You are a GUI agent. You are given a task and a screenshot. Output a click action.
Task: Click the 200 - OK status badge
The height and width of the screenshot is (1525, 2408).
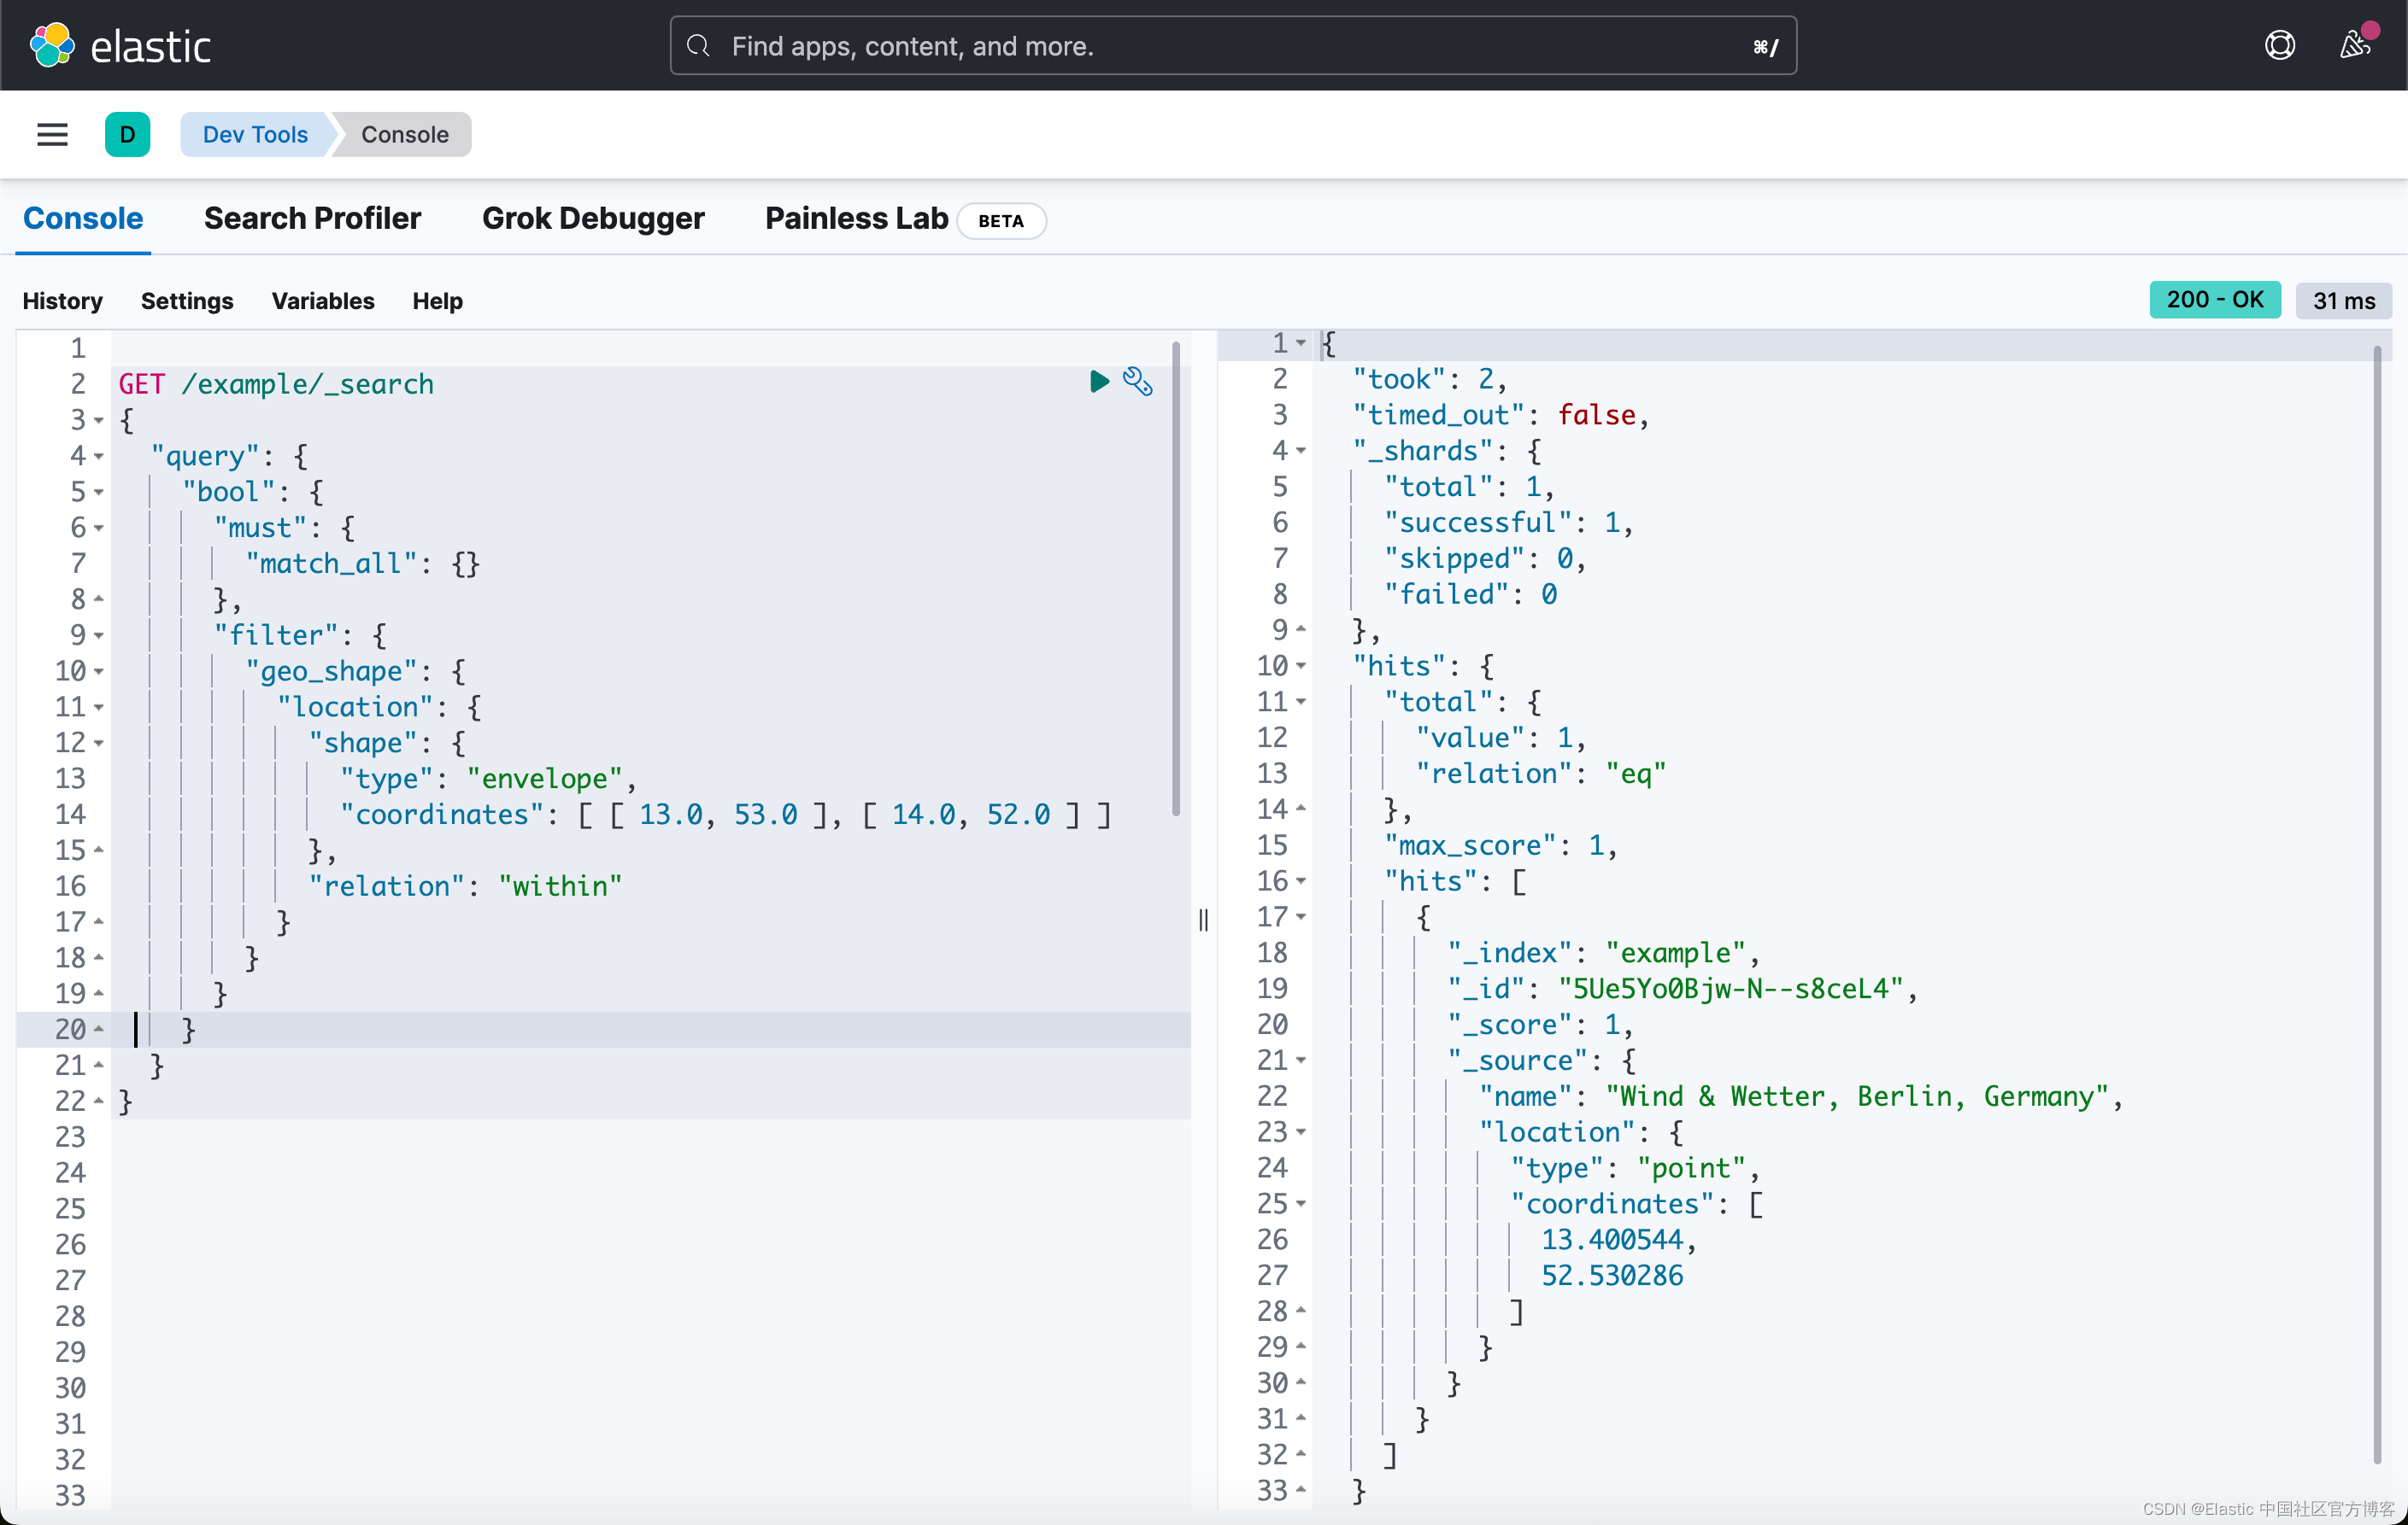tap(2215, 300)
